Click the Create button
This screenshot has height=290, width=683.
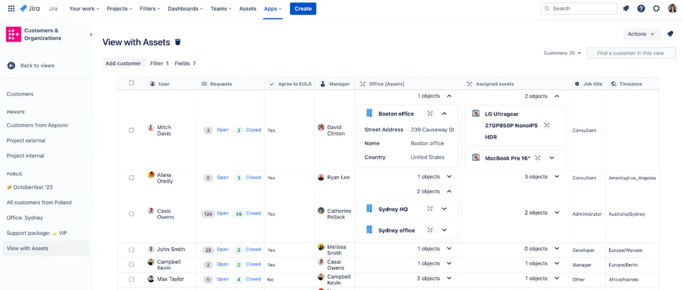(x=303, y=8)
